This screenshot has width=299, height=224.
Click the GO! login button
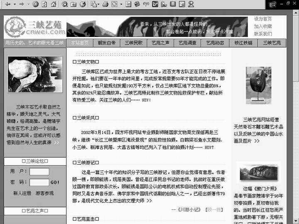(x=55, y=183)
